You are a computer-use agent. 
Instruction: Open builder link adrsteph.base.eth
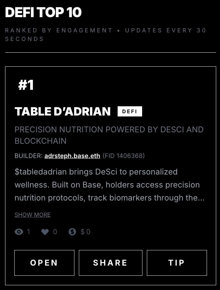click(72, 156)
